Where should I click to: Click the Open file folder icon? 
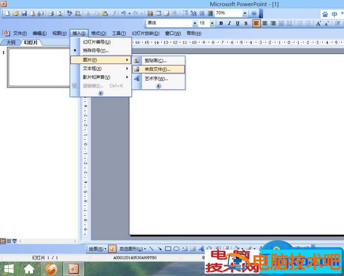(x=16, y=13)
